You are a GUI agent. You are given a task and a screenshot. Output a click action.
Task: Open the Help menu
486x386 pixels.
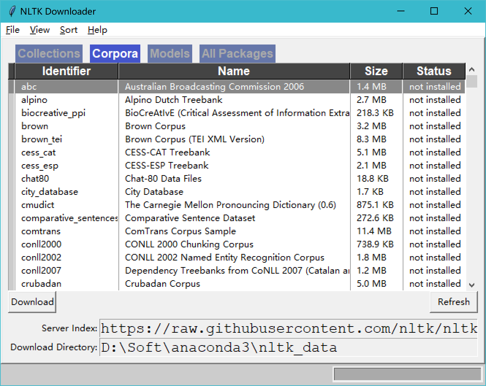click(96, 30)
